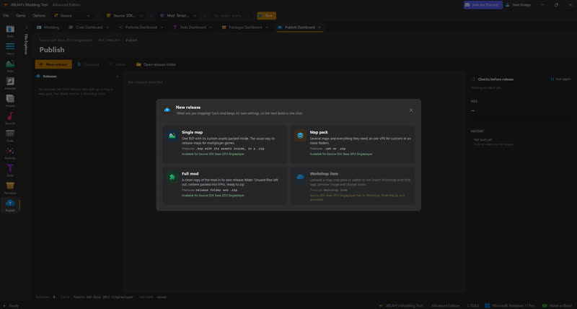577x309 pixels.
Task: Click the Microsoft Windows 11 Pro status entry
Action: [511, 305]
